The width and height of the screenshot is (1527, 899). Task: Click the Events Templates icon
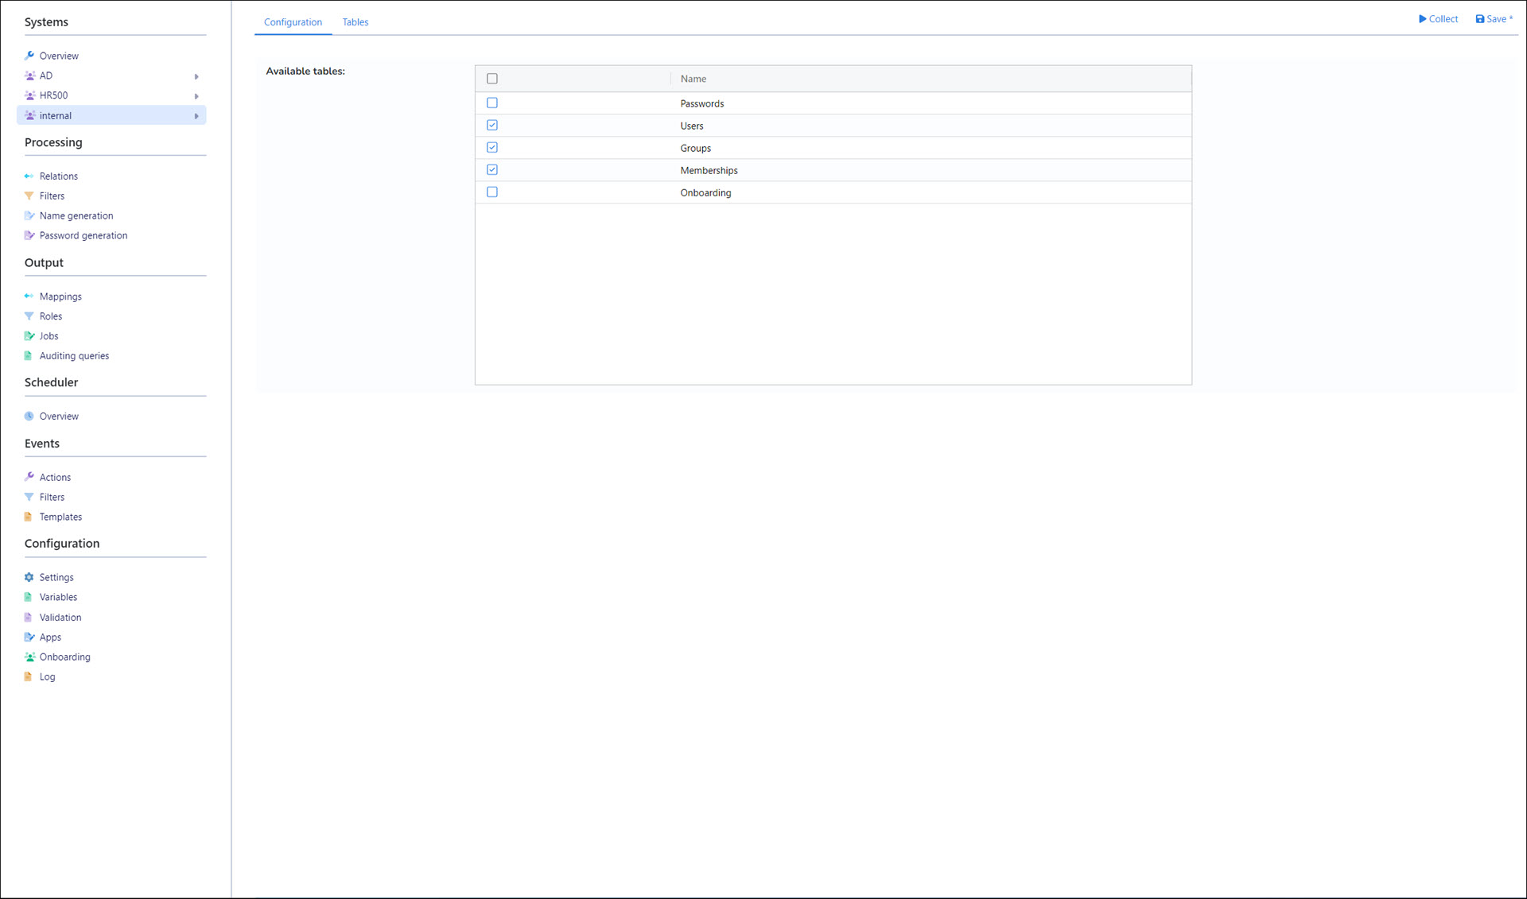29,517
